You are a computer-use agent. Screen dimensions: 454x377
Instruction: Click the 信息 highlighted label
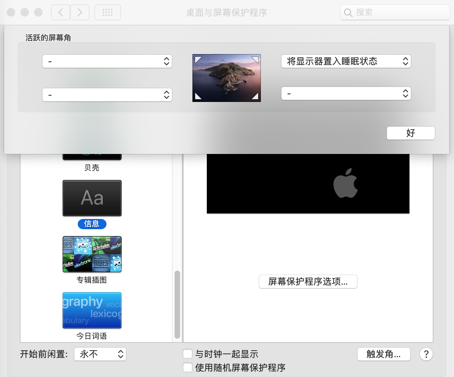(92, 224)
